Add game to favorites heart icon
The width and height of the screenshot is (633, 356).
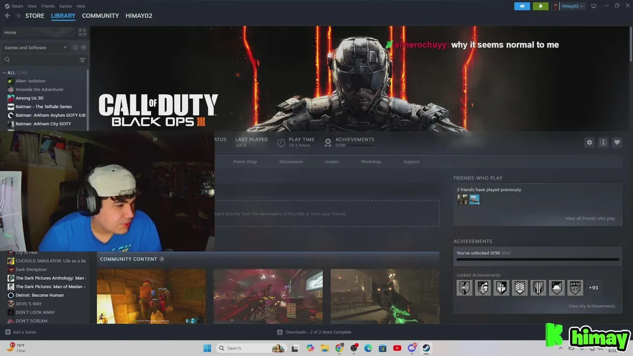pos(617,142)
